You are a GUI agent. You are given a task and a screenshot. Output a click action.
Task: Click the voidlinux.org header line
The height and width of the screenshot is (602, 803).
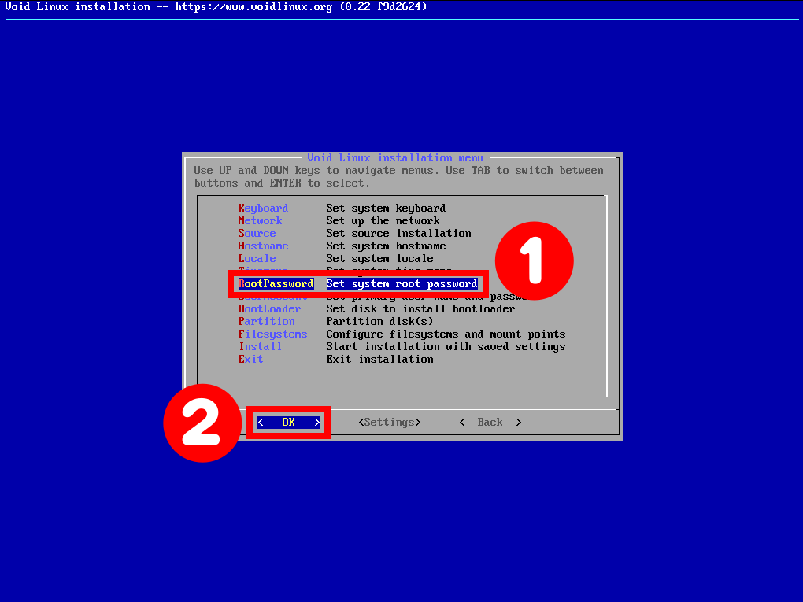216,6
